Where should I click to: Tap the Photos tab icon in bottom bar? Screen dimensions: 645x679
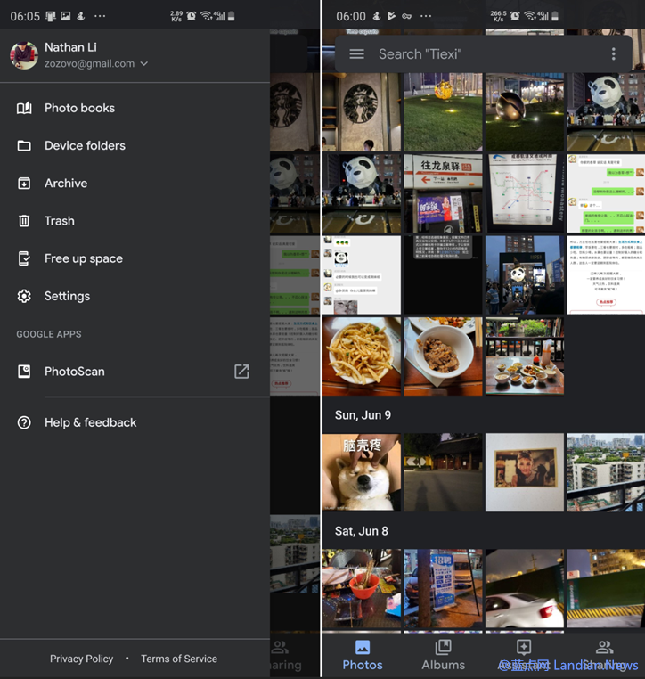(363, 648)
